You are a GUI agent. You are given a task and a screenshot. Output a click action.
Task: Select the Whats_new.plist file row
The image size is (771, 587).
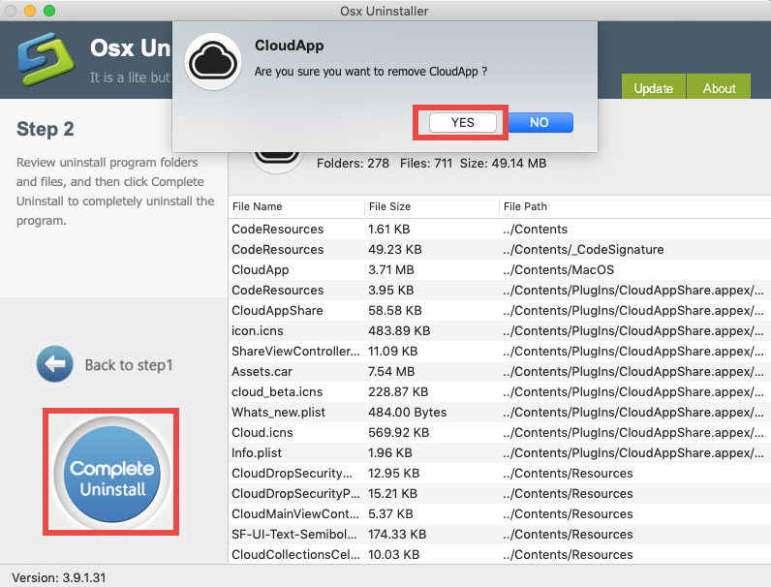pyautogui.click(x=500, y=412)
